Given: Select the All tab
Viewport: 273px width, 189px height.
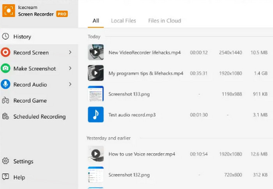Looking at the screenshot, I should pos(96,21).
